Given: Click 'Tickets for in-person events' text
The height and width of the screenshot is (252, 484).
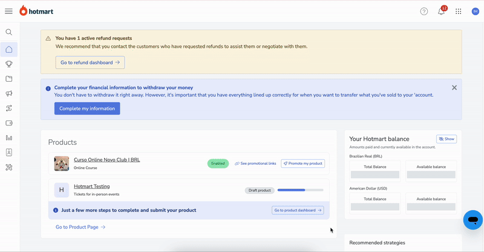Looking at the screenshot, I should (97, 194).
